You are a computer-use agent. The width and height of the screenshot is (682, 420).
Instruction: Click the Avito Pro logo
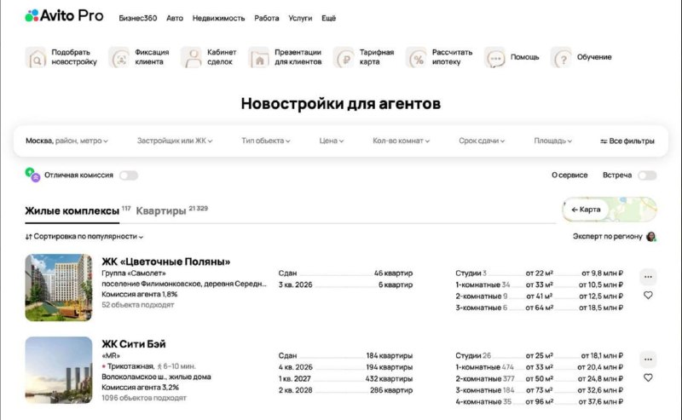coord(65,16)
